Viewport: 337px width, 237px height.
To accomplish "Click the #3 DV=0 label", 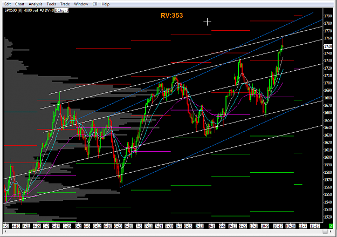I will (46, 10).
